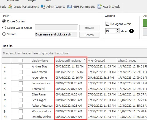The height and width of the screenshot is (120, 147).
Task: Select the Teresa Hill name cell
Action: [42, 89]
